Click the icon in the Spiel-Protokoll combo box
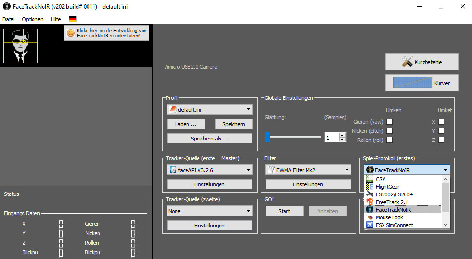 [370, 170]
